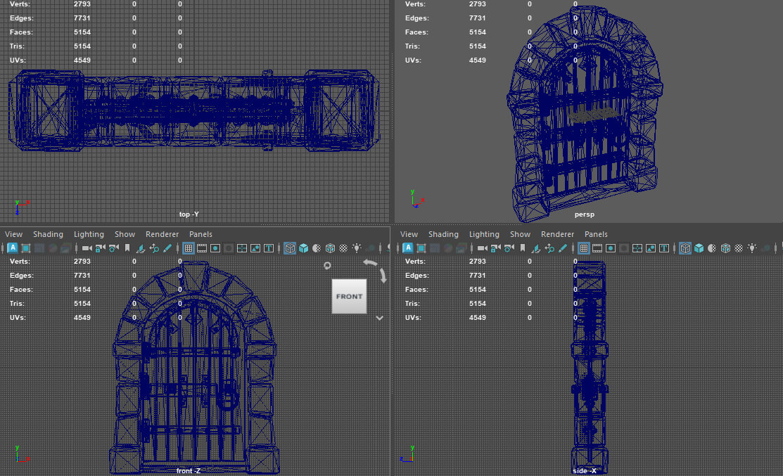Select Grease Pencil icon in side panel
The height and width of the screenshot is (476, 783).
[564, 248]
